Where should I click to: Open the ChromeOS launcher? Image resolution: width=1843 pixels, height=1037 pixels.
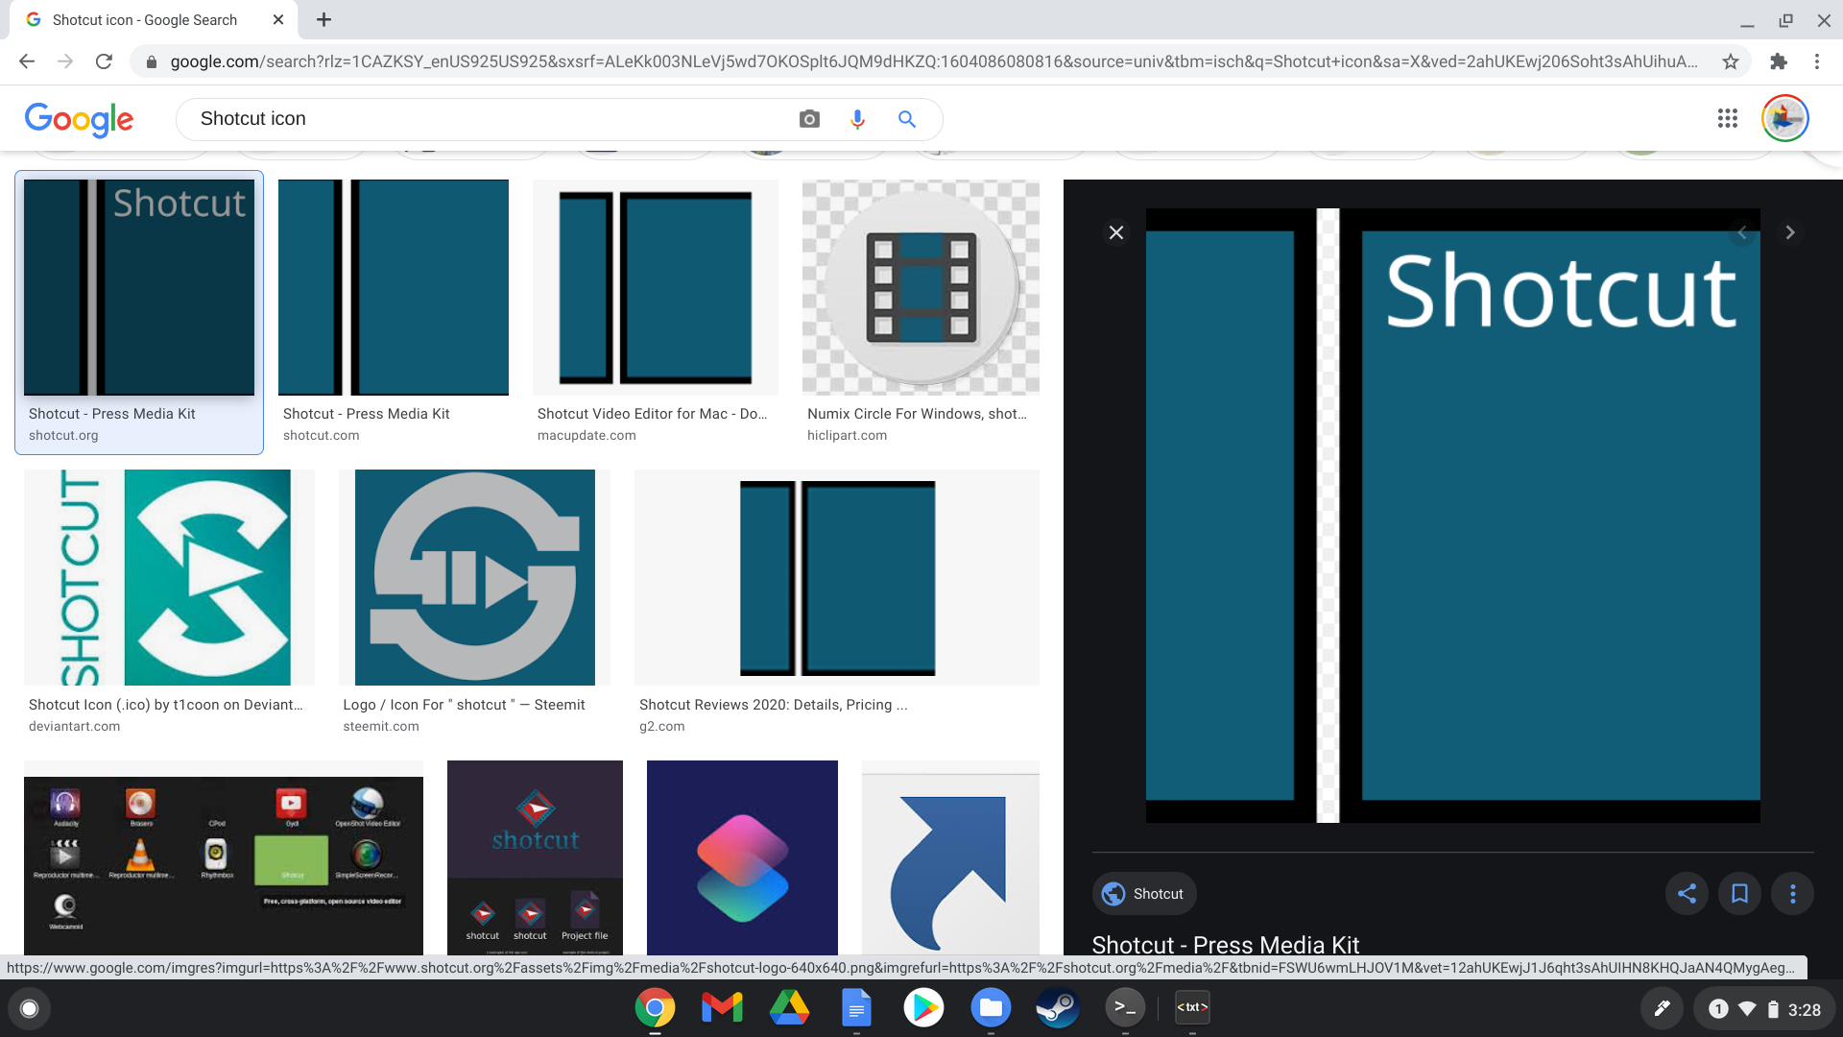point(29,1008)
